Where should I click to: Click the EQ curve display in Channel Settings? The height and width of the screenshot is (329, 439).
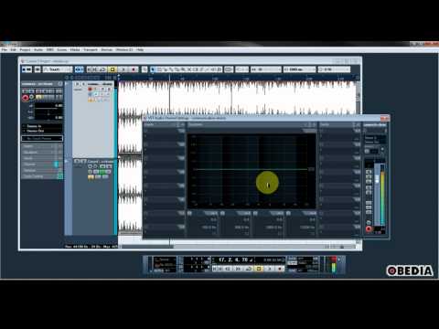[x=252, y=171]
